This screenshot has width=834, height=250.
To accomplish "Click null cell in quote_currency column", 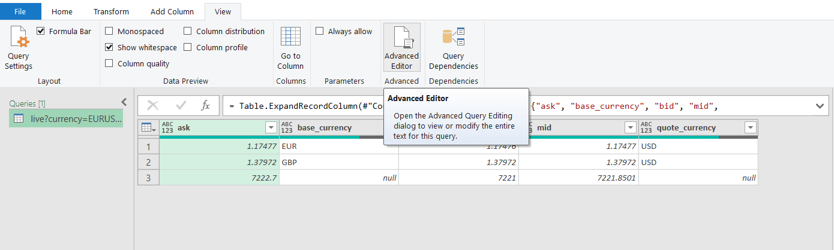I will 698,178.
